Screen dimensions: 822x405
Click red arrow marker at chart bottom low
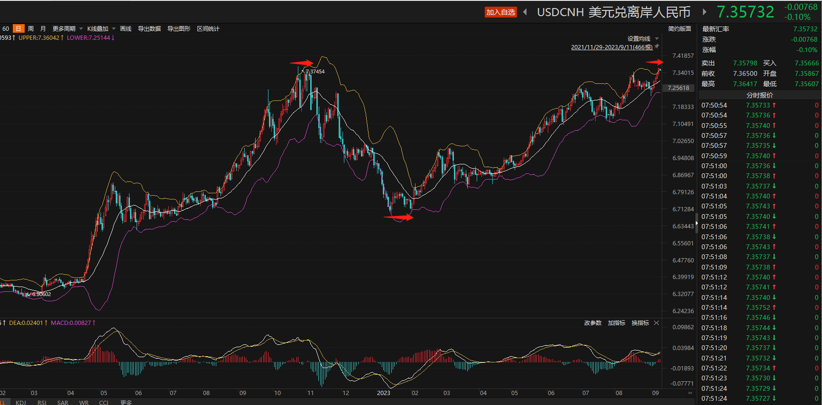coord(398,217)
